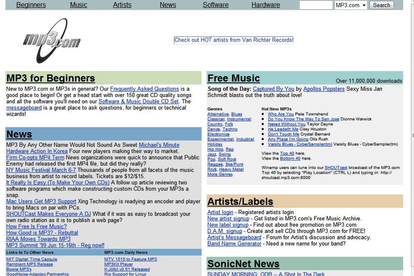Open the Hardware nav link

click(265, 5)
